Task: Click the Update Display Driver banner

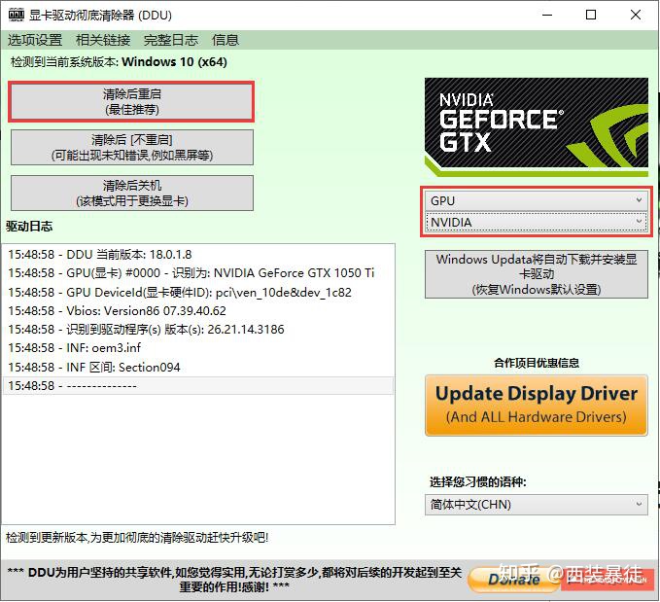Action: 537,405
